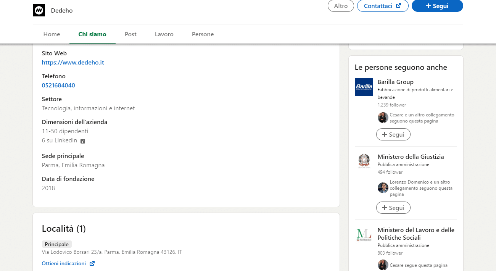Viewport: 496px width, 271px height.
Task: Open the Altro options dropdown
Action: 341,6
